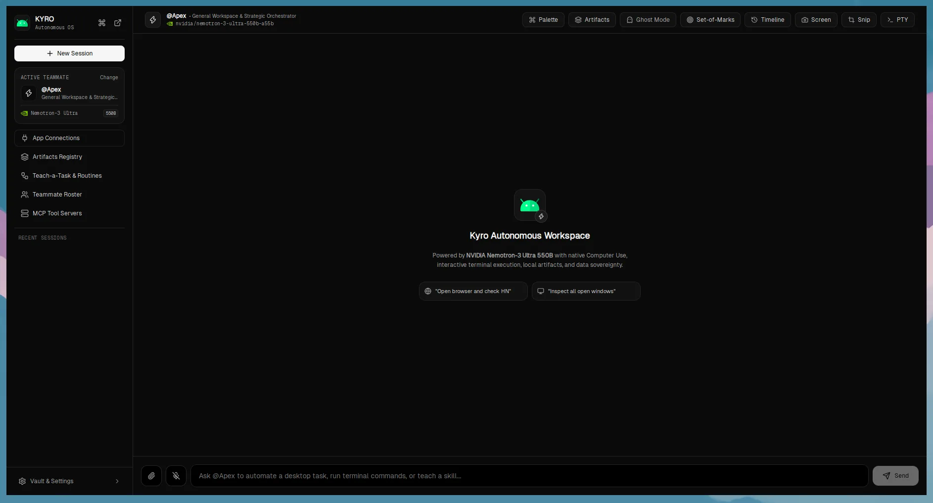
Task: Open the Timeline view
Action: pyautogui.click(x=768, y=20)
